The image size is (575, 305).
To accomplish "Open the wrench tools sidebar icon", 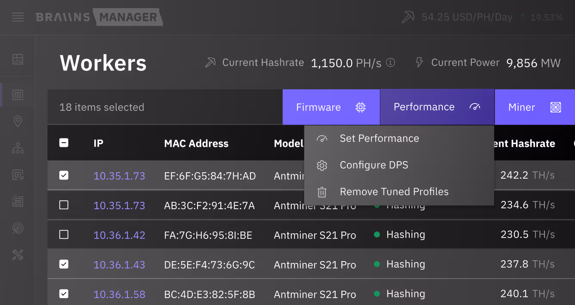I will tap(18, 255).
